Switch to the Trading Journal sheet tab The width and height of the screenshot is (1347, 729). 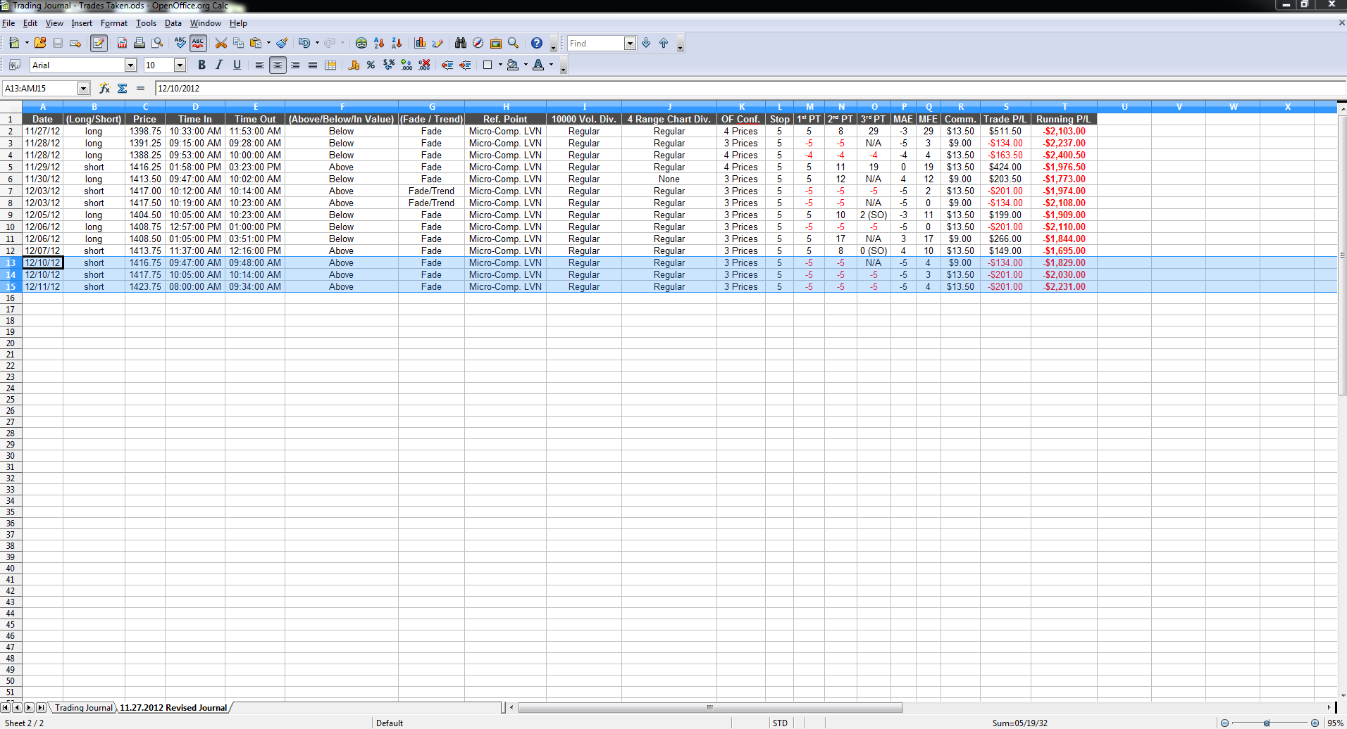click(83, 708)
